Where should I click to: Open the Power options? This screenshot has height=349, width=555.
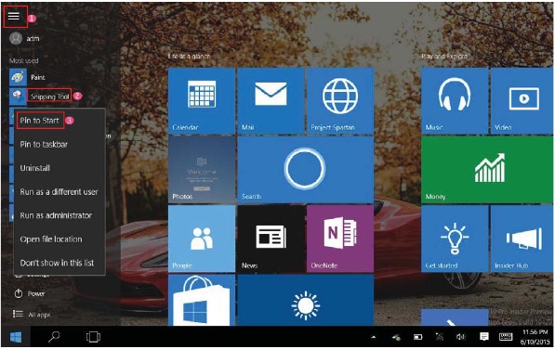pos(30,294)
